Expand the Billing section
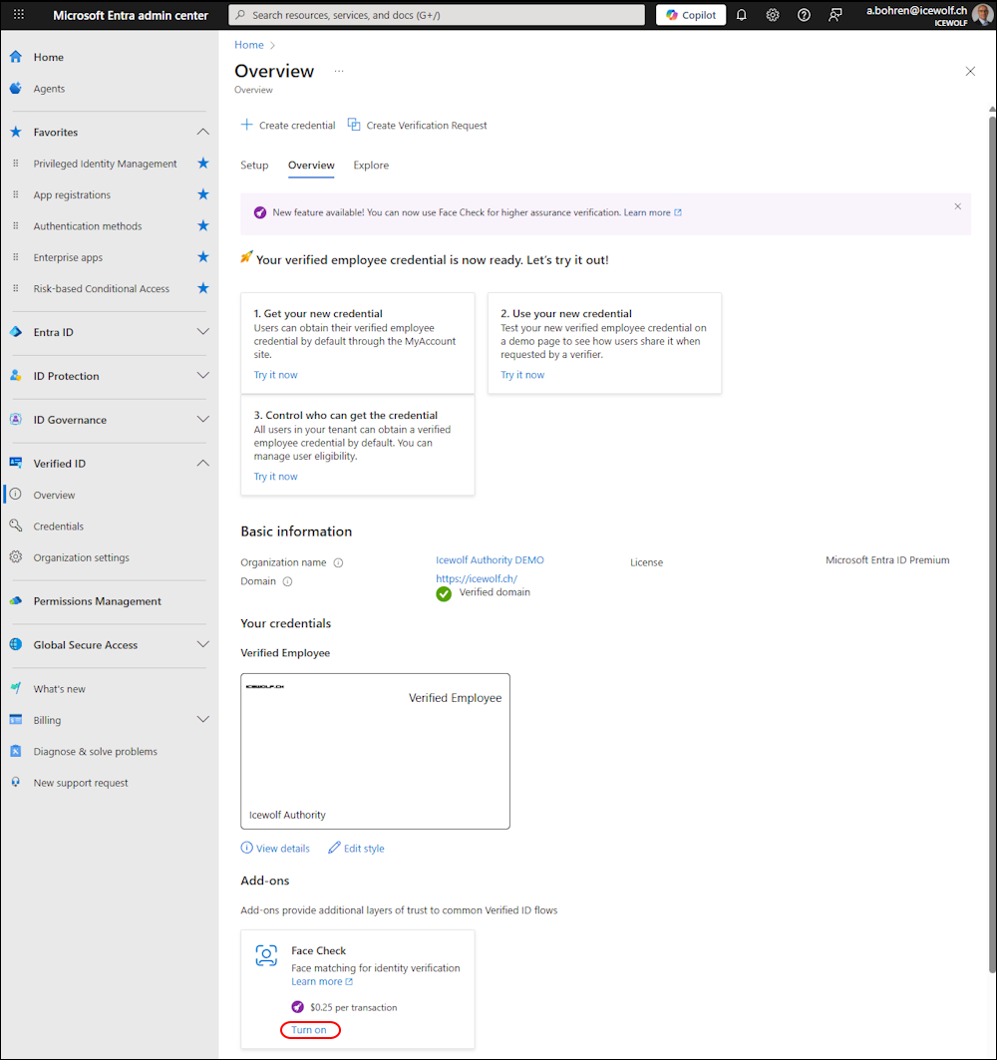 point(202,719)
